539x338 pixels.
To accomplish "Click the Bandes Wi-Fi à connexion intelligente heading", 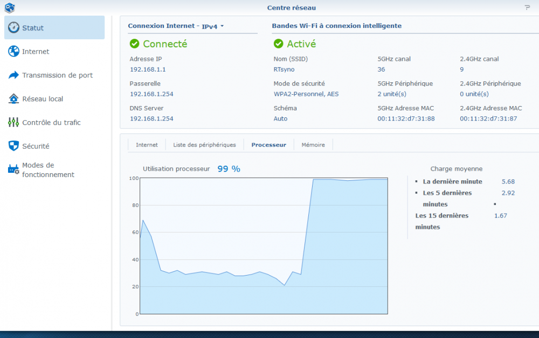I will [336, 26].
